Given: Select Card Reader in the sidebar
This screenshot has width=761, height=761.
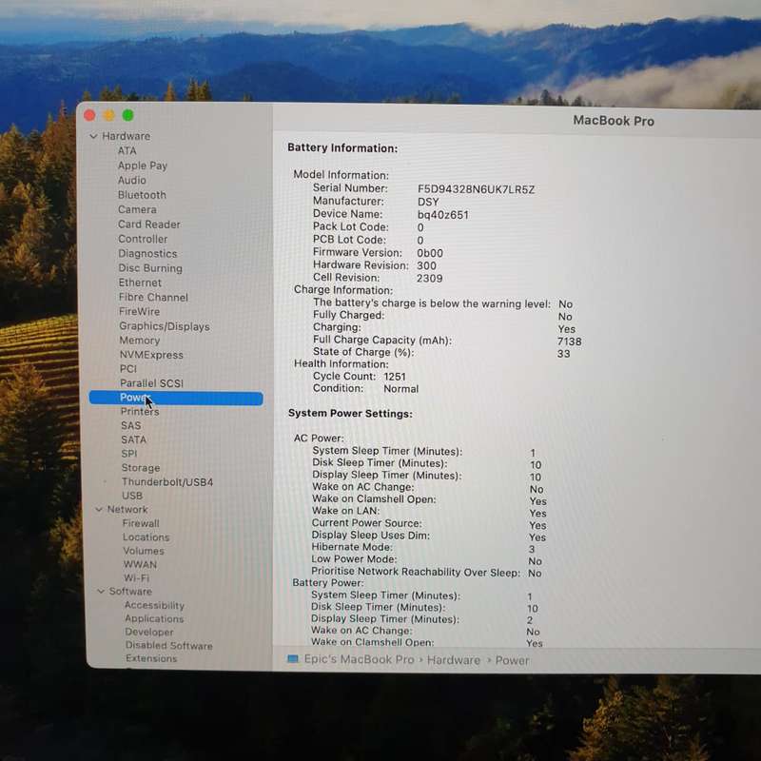Looking at the screenshot, I should [149, 224].
